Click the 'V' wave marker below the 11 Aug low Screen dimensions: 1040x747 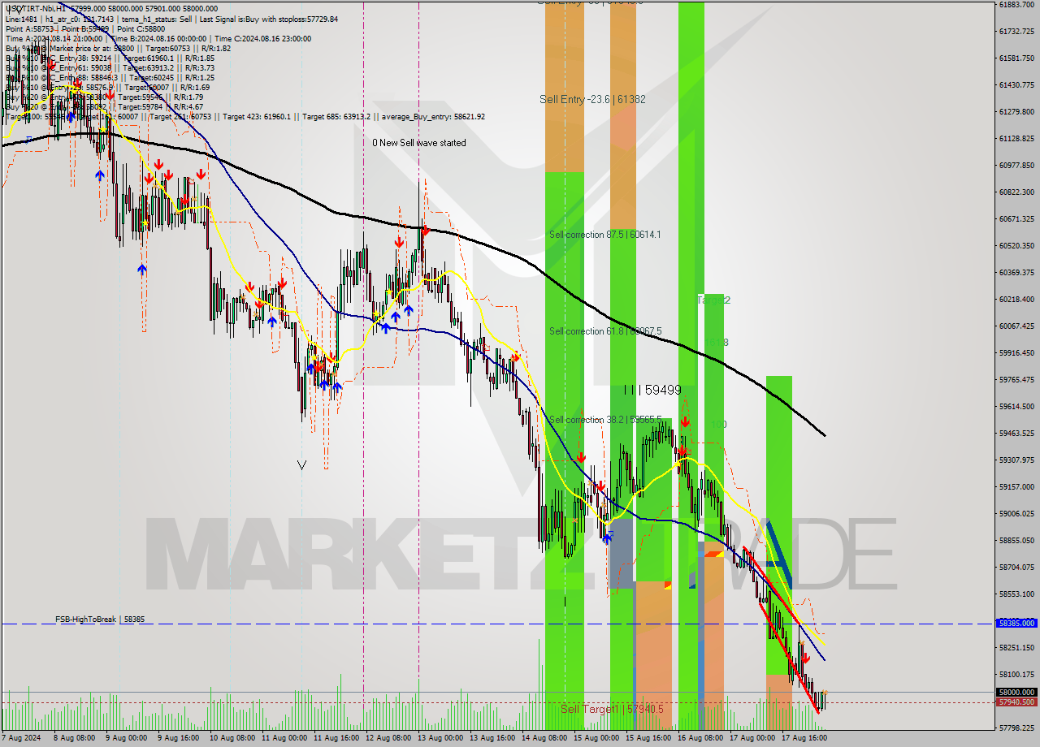coord(302,465)
